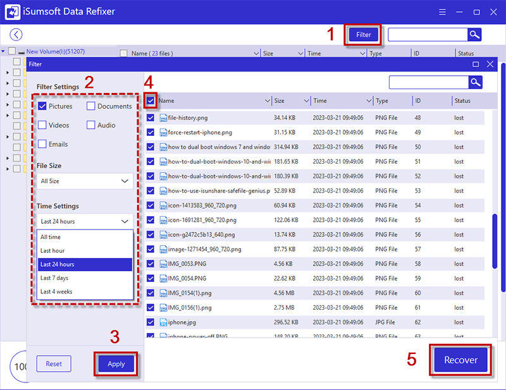Check the New Volume(I:) tree checkbox
Viewport: 506px width, 390px height.
[x=12, y=51]
